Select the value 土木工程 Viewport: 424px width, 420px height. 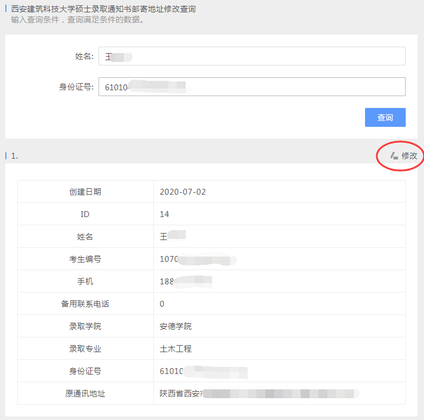coord(176,349)
